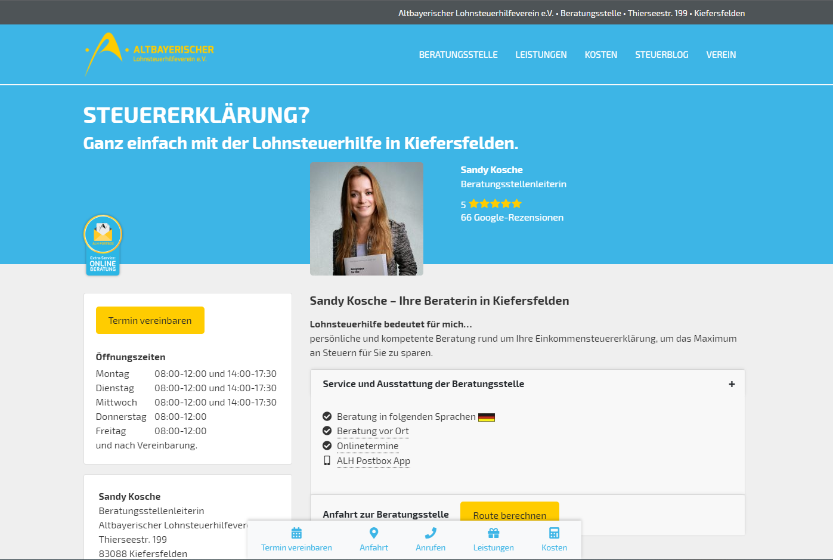Open the 66 Google-Rezensionen link
Screen dimensions: 833x560
pos(512,218)
